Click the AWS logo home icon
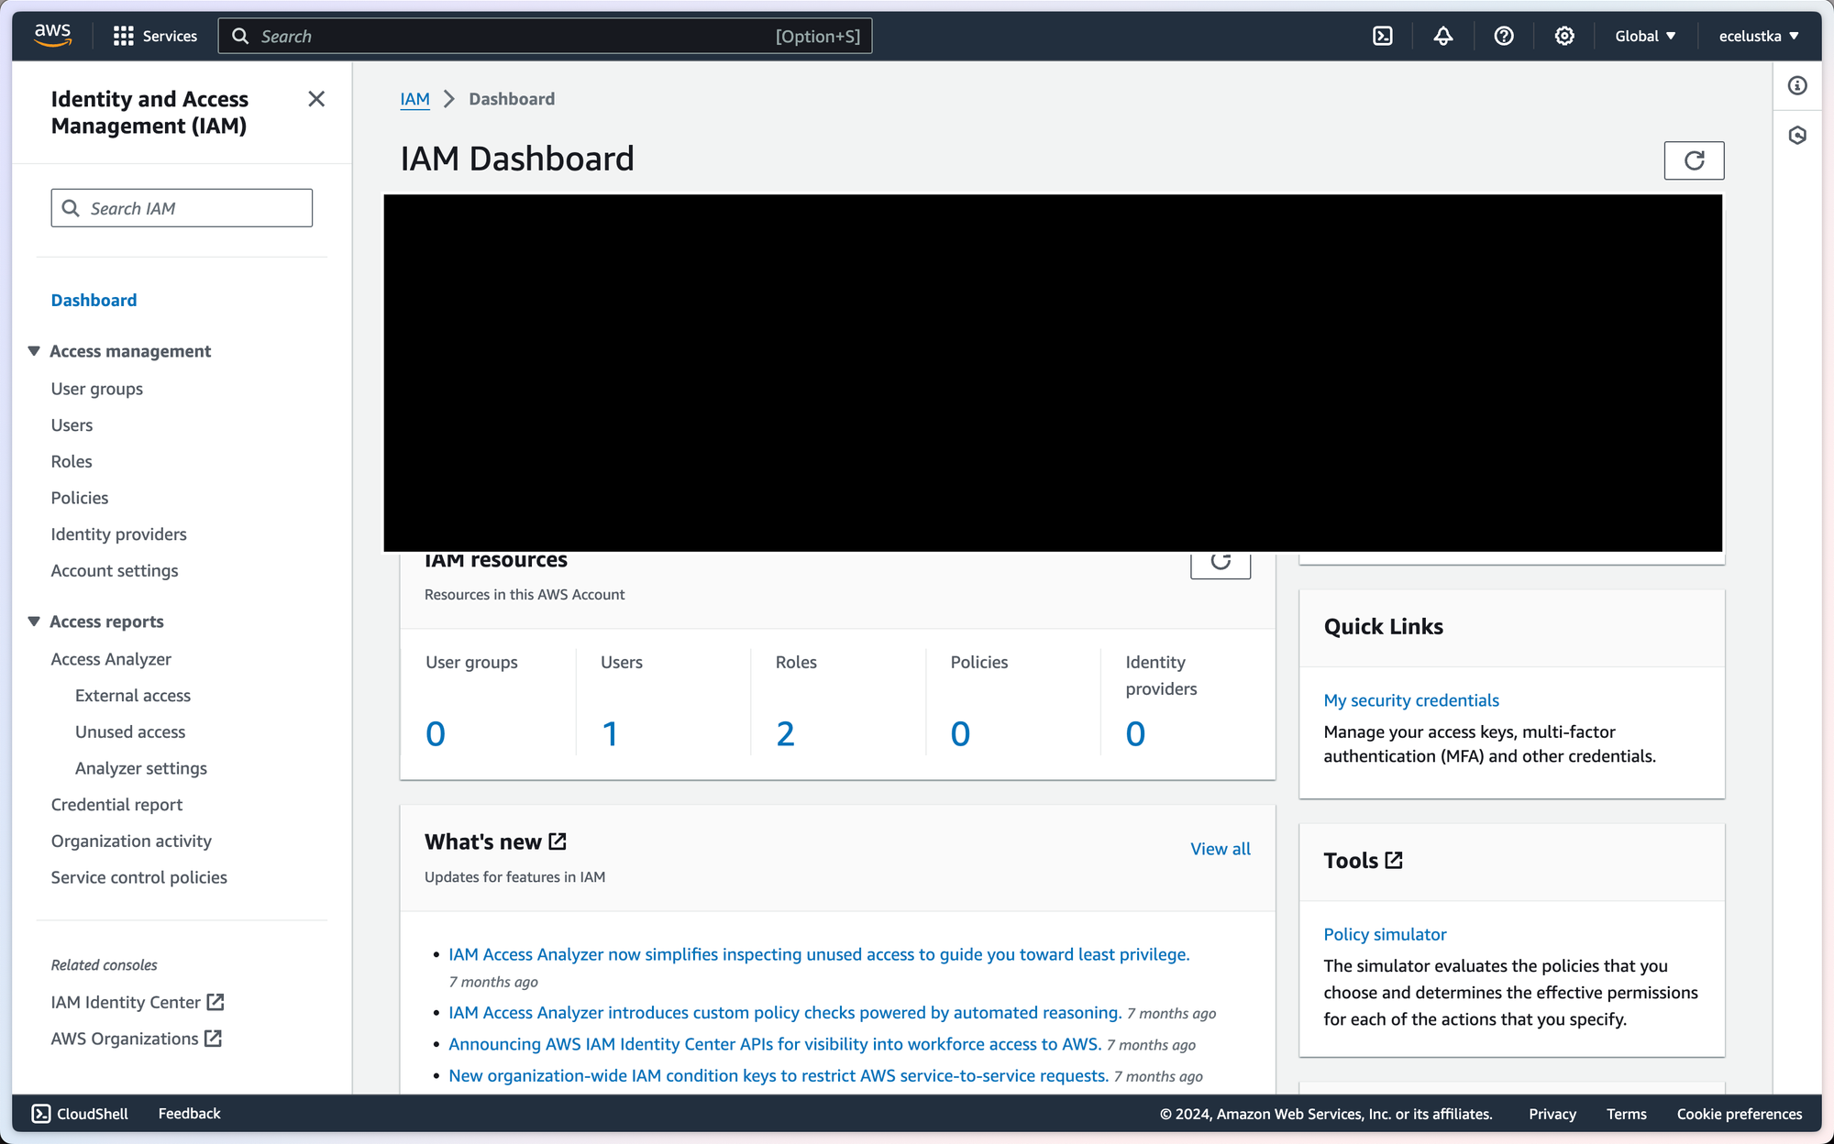1834x1144 pixels. (x=53, y=35)
